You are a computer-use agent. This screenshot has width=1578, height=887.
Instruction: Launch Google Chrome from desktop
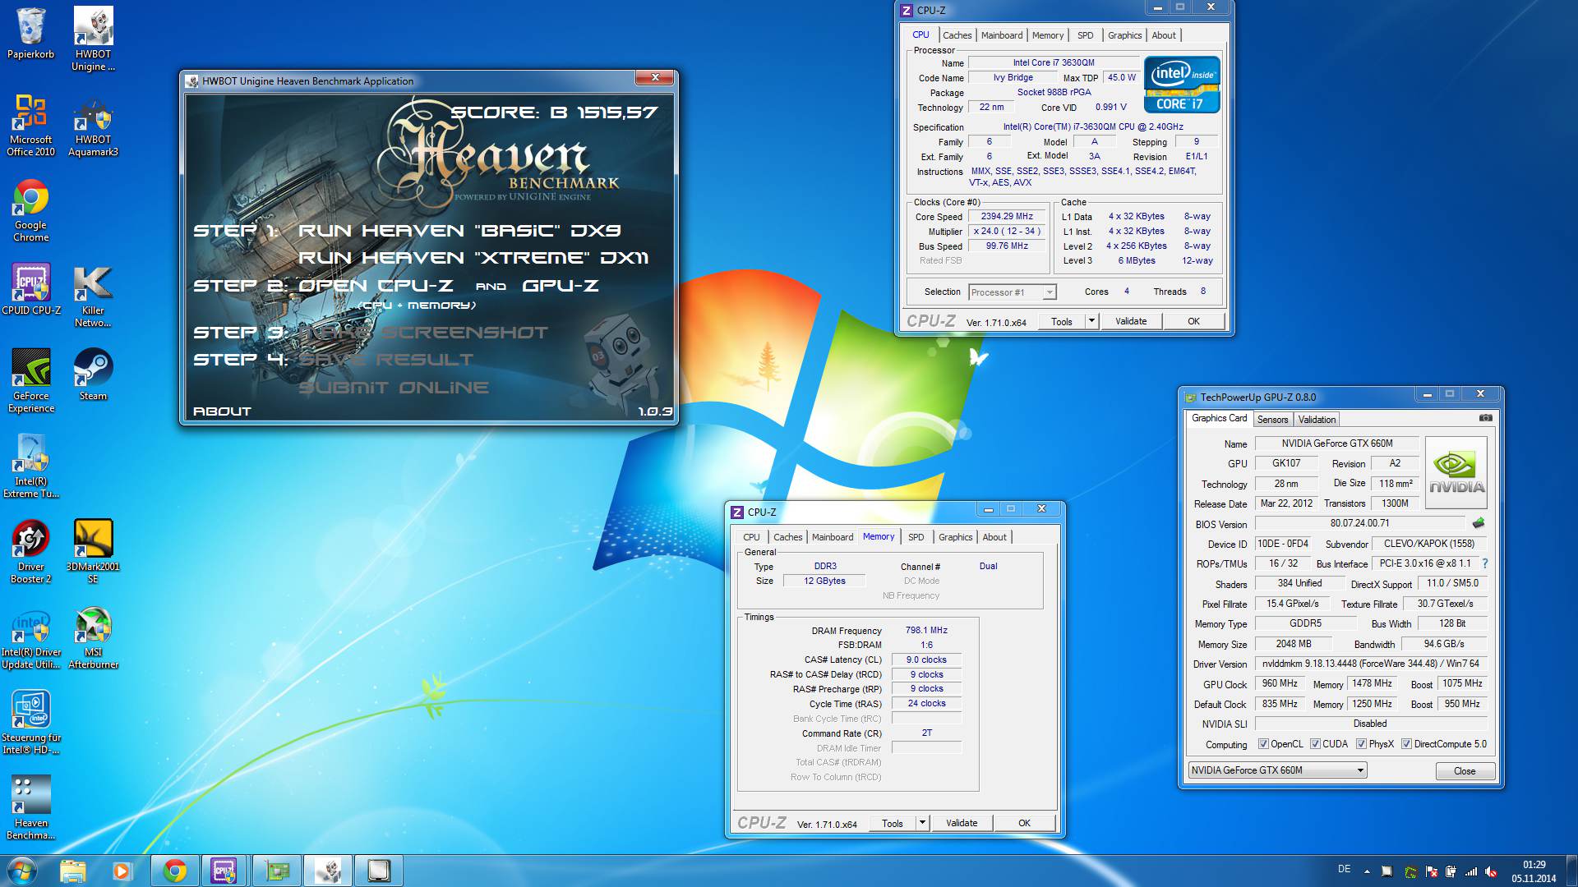pos(30,210)
